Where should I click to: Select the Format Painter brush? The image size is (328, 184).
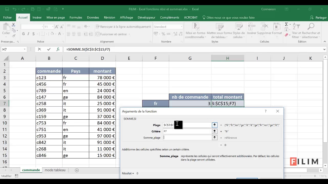[x=14, y=36]
